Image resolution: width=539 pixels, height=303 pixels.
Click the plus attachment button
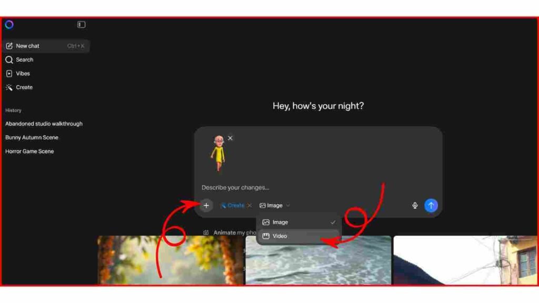click(206, 206)
